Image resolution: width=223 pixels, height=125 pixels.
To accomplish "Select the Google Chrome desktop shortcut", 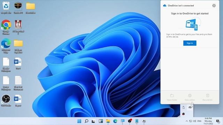I will (x=6, y=27).
